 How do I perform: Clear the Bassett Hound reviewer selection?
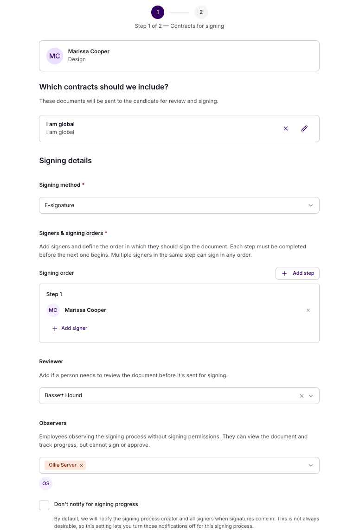[302, 396]
